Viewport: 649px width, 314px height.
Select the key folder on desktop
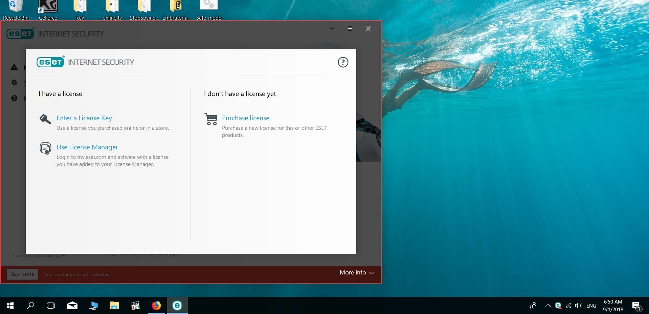click(80, 10)
